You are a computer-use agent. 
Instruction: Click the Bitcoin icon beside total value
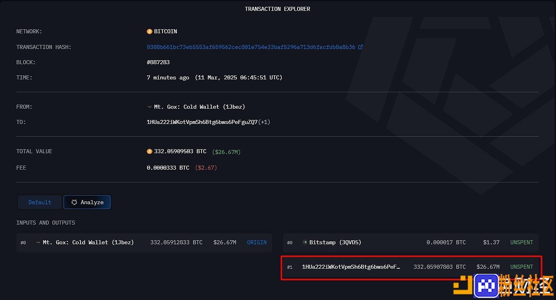tap(150, 152)
